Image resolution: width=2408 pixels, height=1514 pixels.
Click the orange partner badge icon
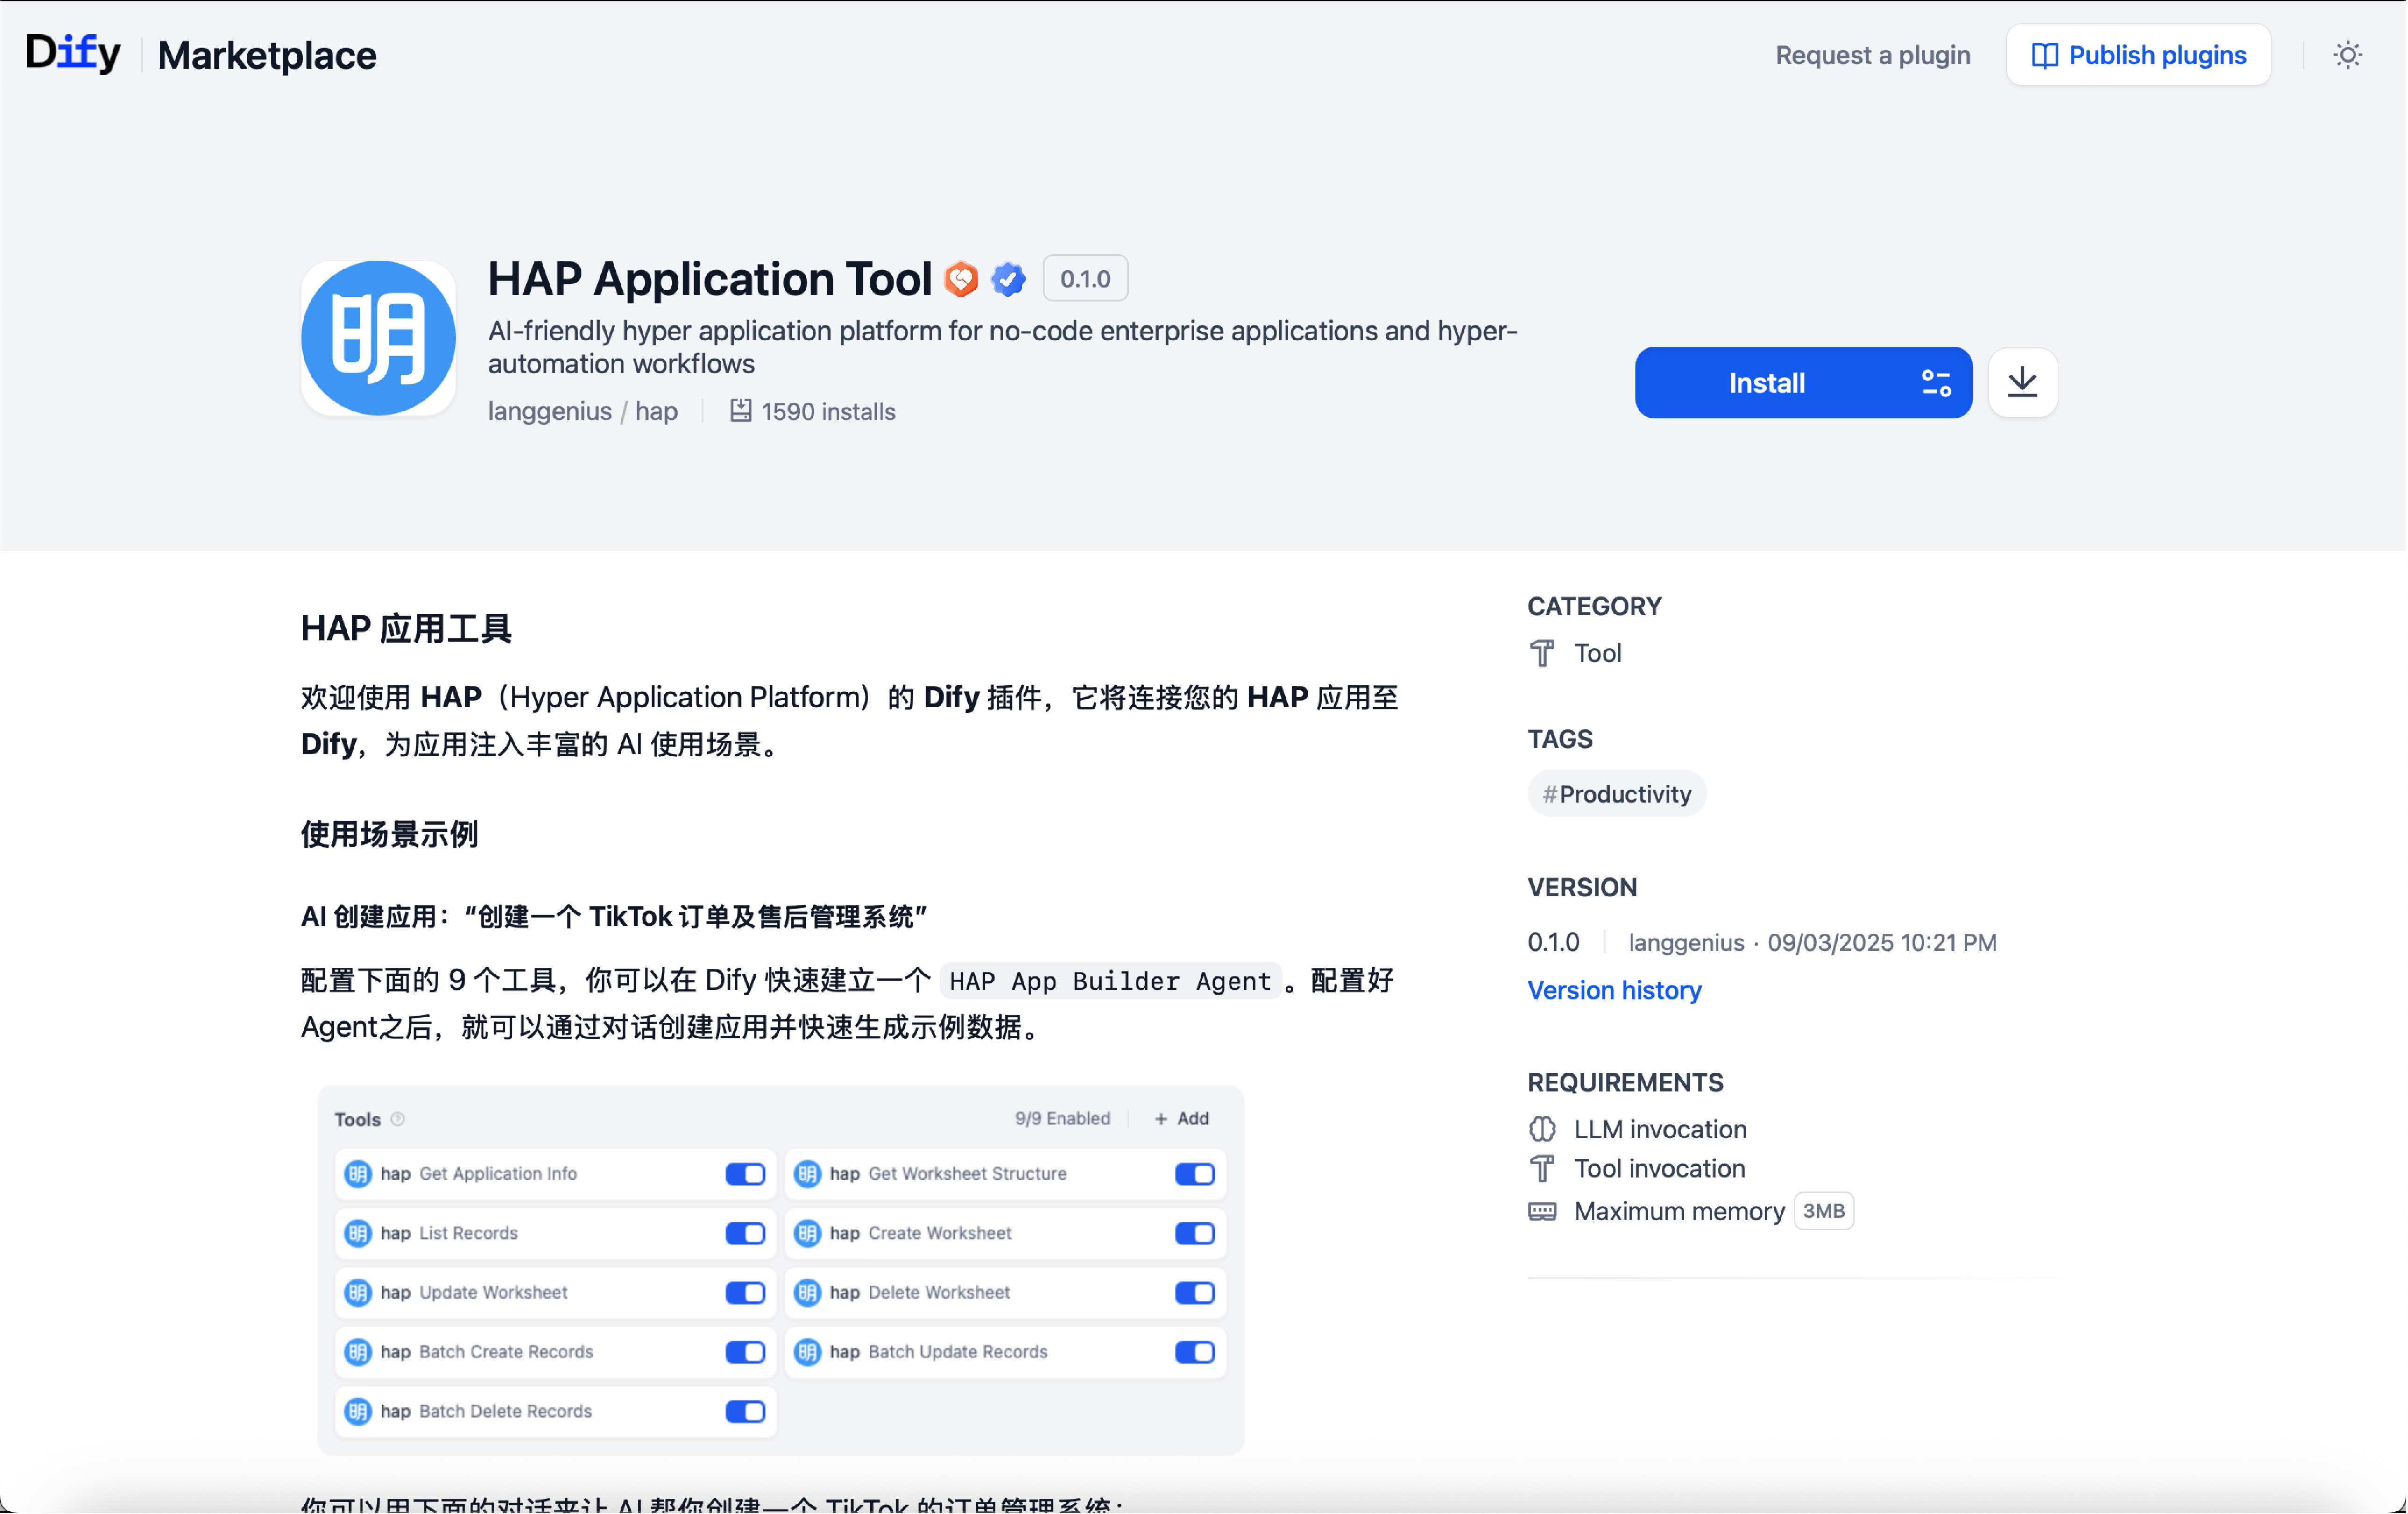[961, 279]
